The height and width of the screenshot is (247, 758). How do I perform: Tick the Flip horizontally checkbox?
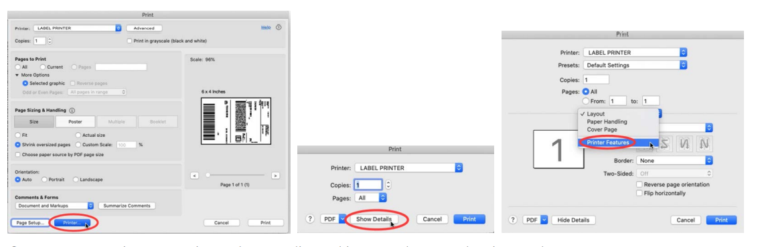639,193
